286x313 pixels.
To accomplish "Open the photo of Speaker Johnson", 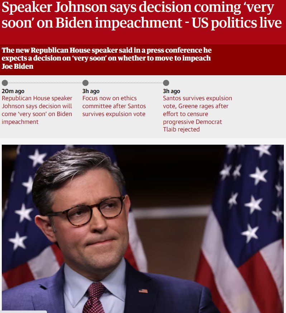I will pos(143,229).
